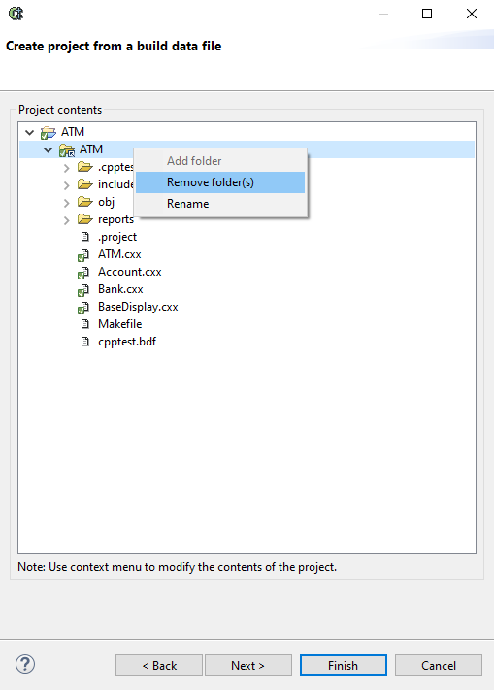
Task: Click the BaseDisplay.cxx file icon
Action: 83,308
